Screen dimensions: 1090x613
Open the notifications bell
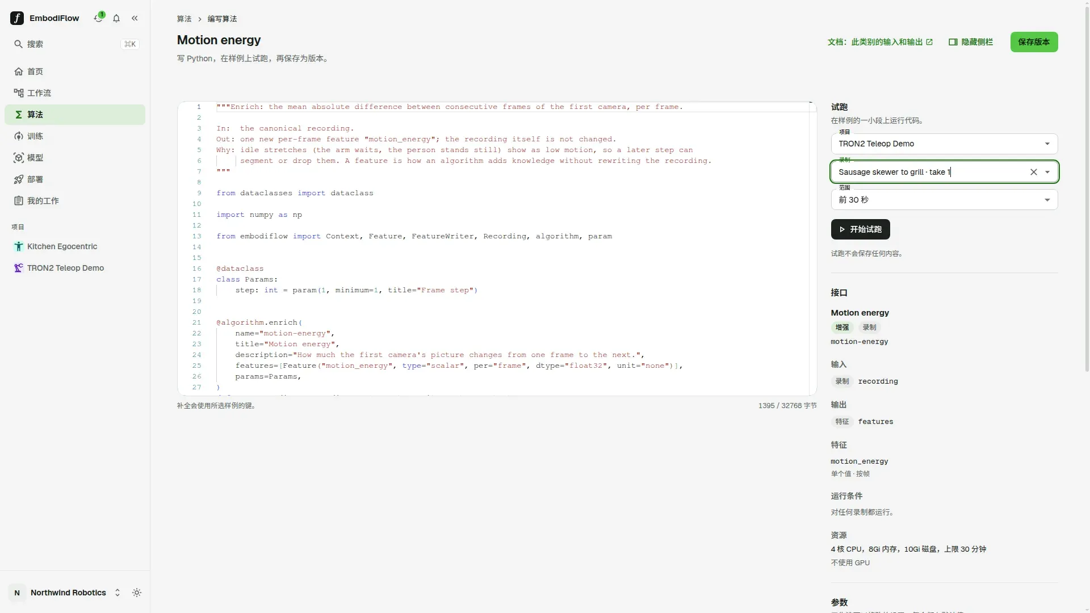coord(116,18)
